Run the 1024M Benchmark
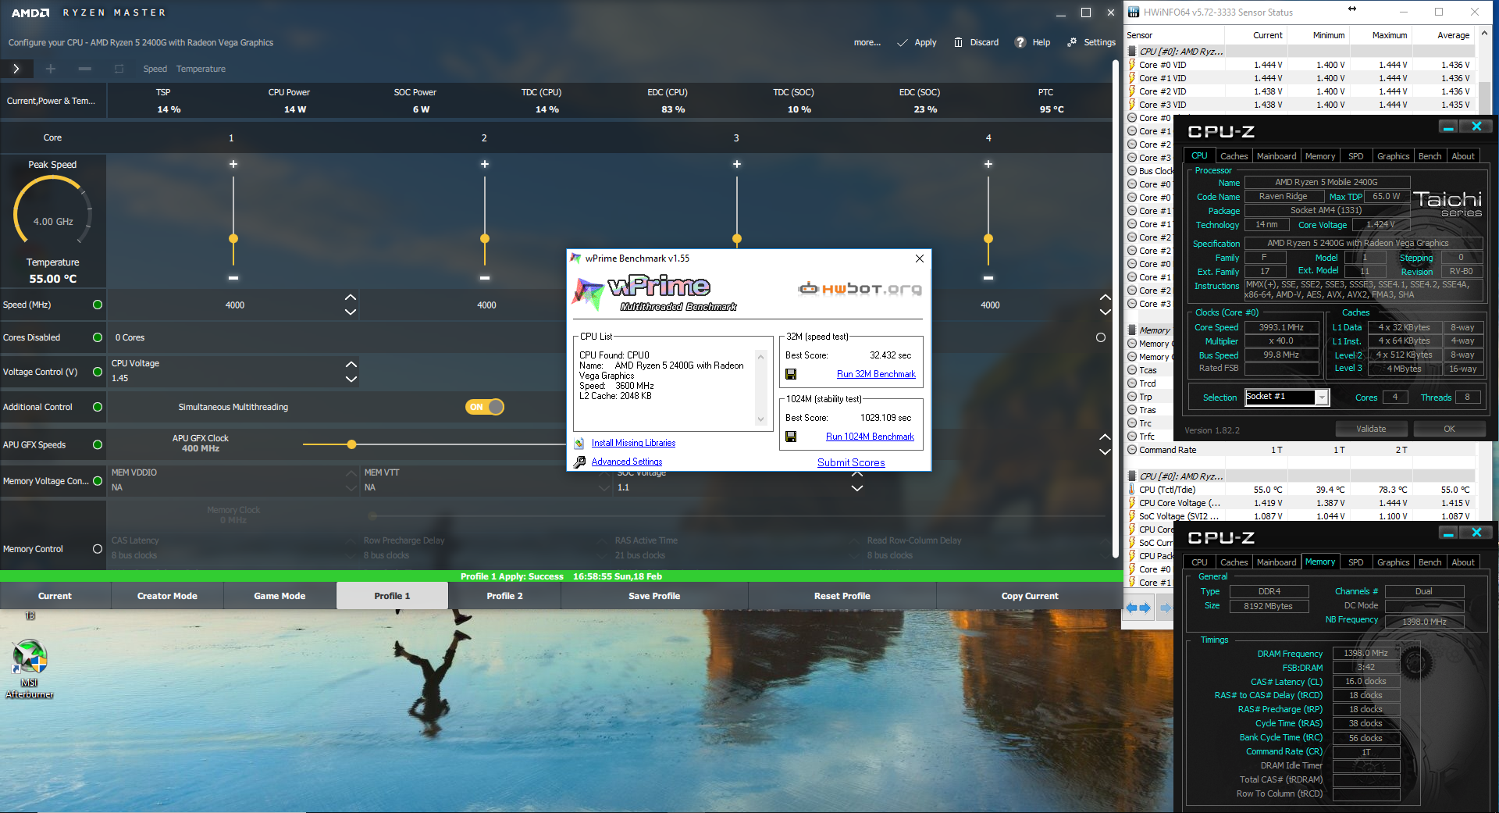Screen dimensions: 1499x813 [870, 437]
